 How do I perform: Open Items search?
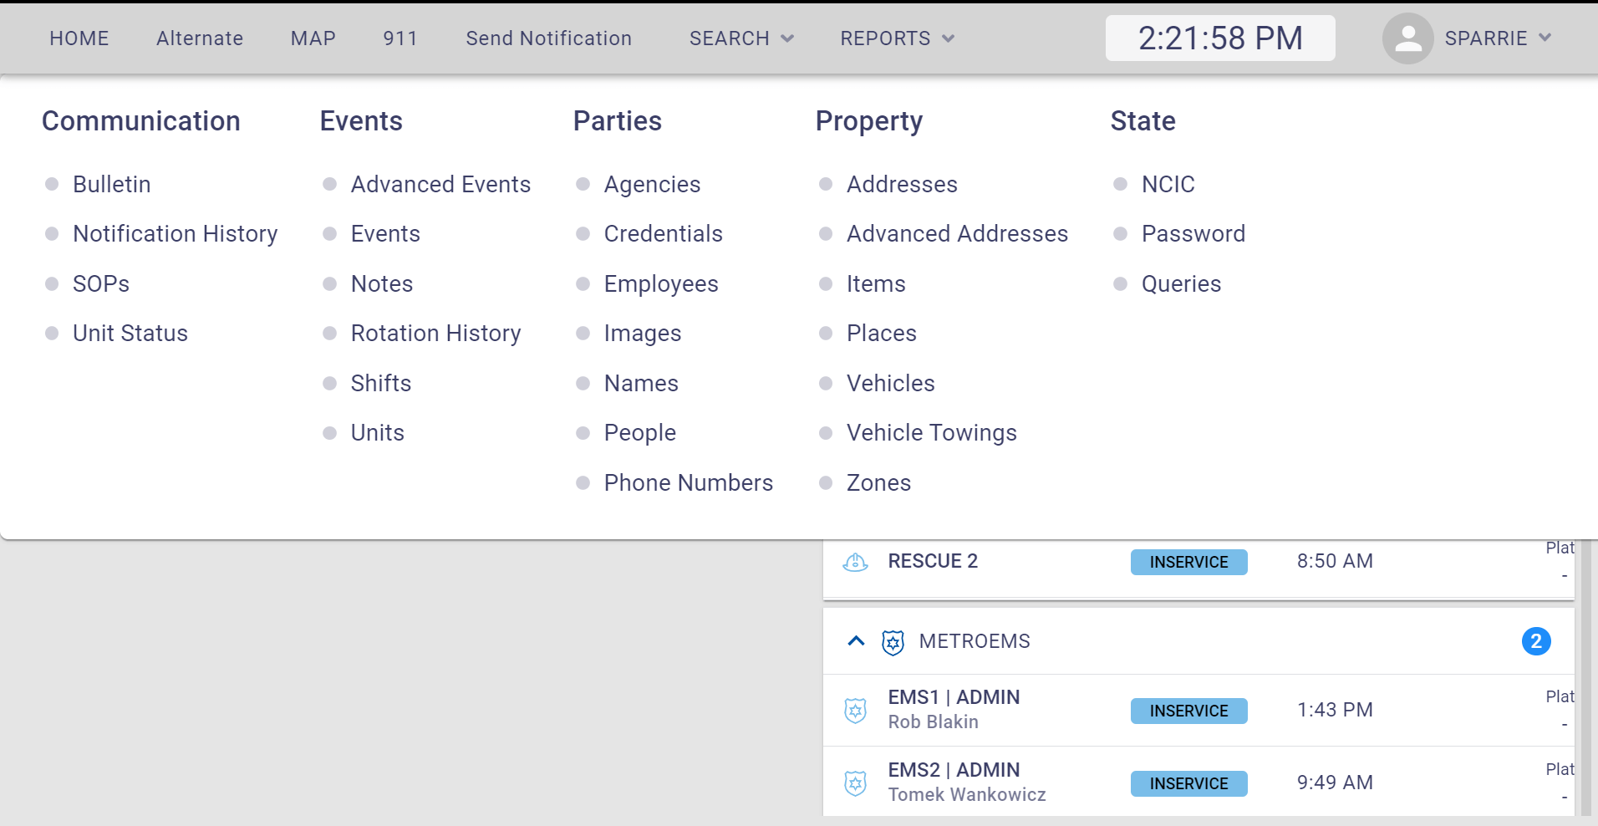[x=876, y=283]
